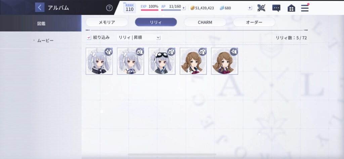Image resolution: width=344 pixels, height=159 pixels.
Task: Open the silver-haired girl with goggles portrait
Action: (162, 61)
